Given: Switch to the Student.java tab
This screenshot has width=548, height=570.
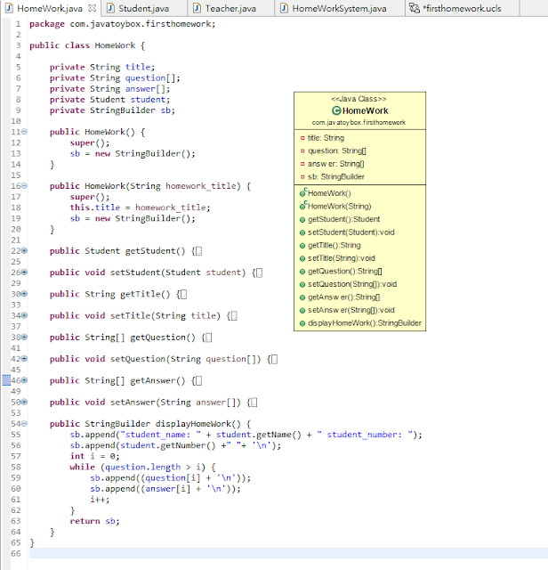Looking at the screenshot, I should coord(144,8).
